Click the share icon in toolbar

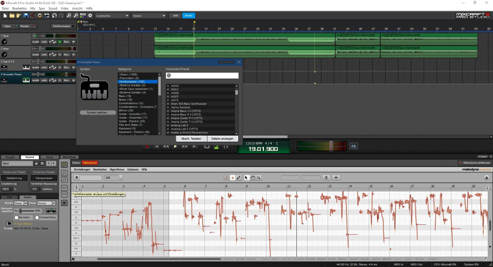pos(33,15)
